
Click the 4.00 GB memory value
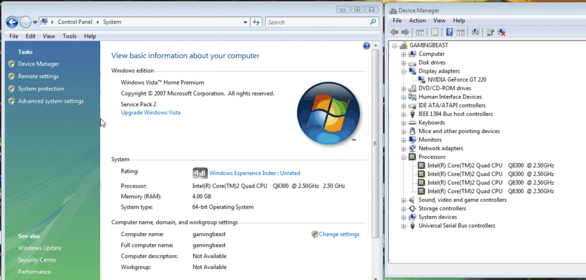(202, 196)
